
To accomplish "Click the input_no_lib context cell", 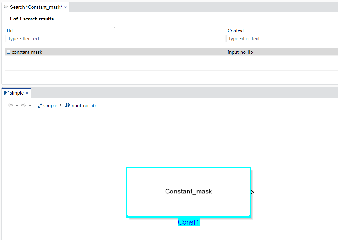I will [240, 52].
